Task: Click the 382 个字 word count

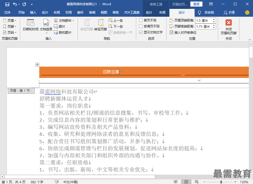Action: point(37,182)
